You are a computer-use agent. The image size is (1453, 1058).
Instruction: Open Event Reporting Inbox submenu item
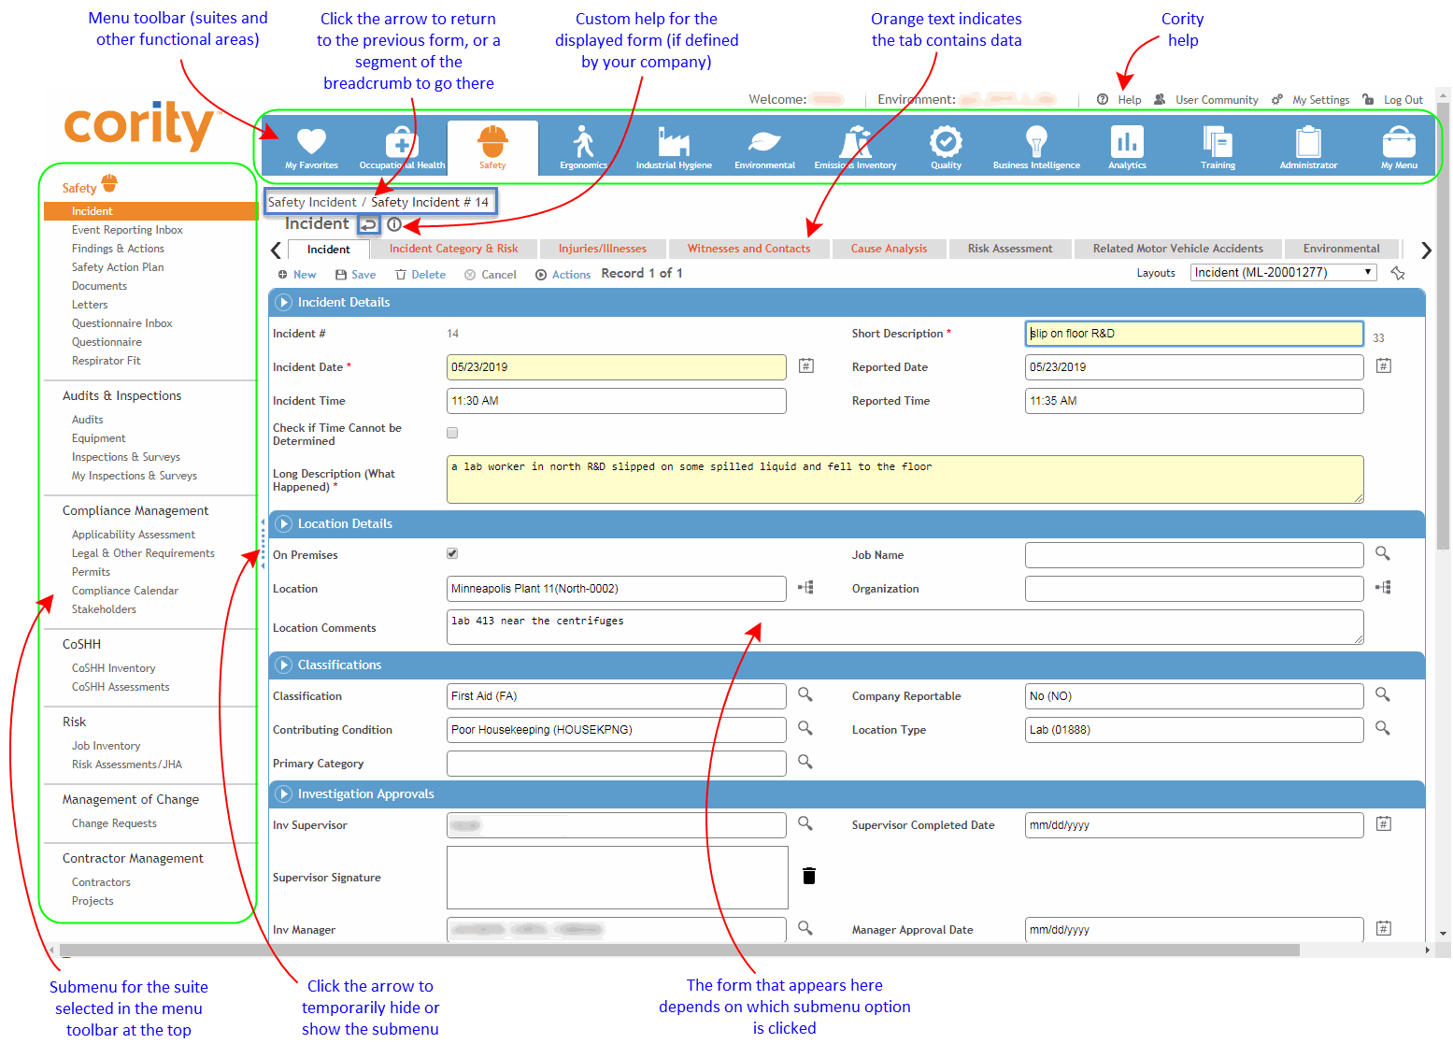click(x=127, y=230)
